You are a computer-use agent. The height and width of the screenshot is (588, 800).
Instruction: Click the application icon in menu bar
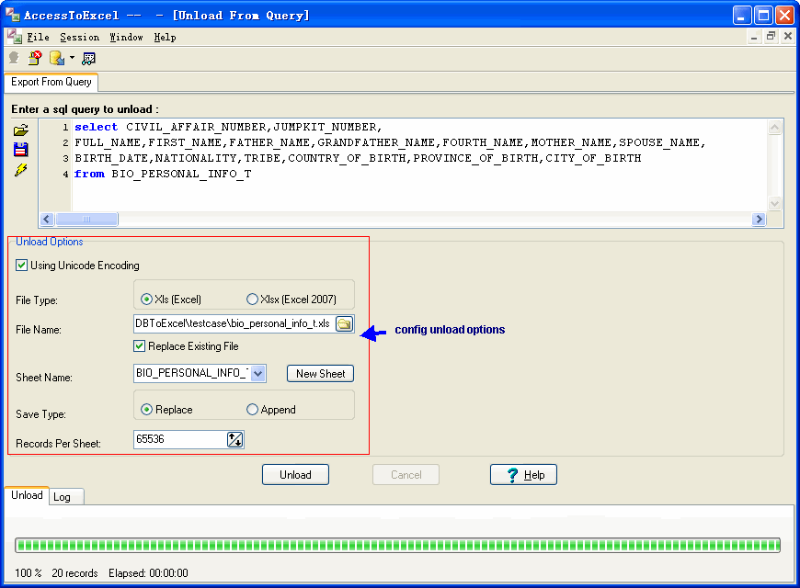15,37
